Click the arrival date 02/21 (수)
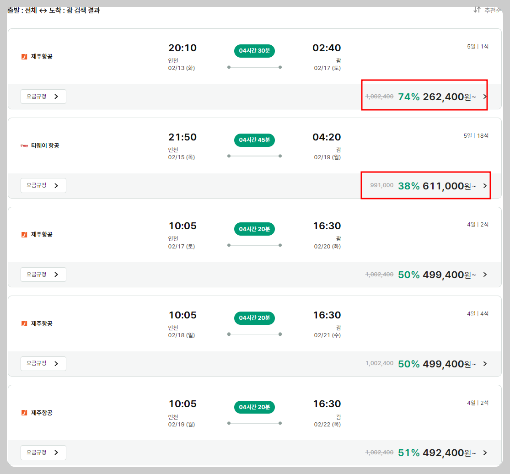510x474 pixels. tap(327, 335)
